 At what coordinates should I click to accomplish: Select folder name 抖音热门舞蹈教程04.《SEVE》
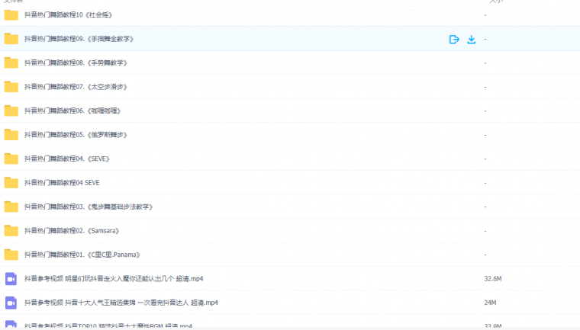(67, 159)
